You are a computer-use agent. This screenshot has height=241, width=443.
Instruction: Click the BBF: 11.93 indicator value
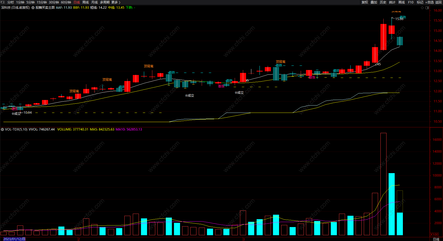click(x=81, y=8)
